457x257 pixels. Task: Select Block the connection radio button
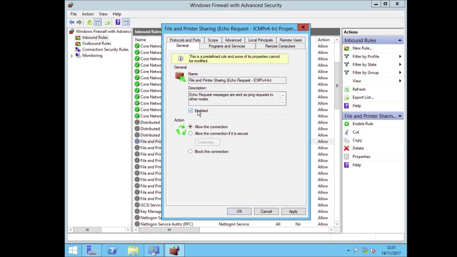(190, 151)
